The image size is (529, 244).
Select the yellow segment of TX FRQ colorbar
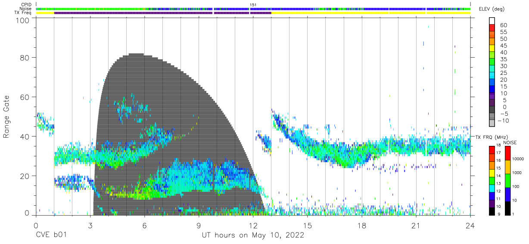492,173
